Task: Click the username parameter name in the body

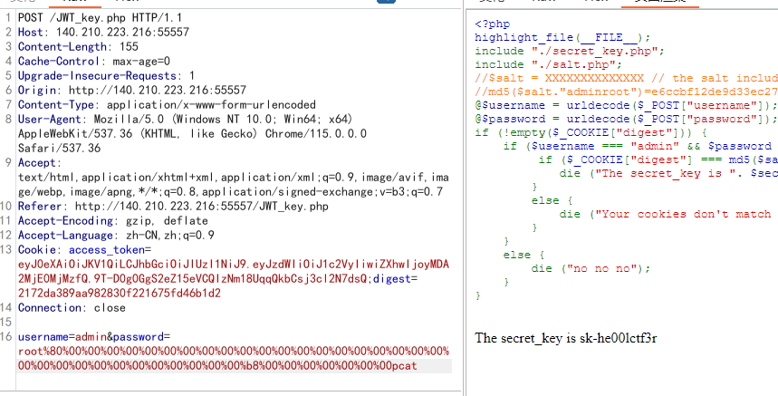Action: (43, 337)
